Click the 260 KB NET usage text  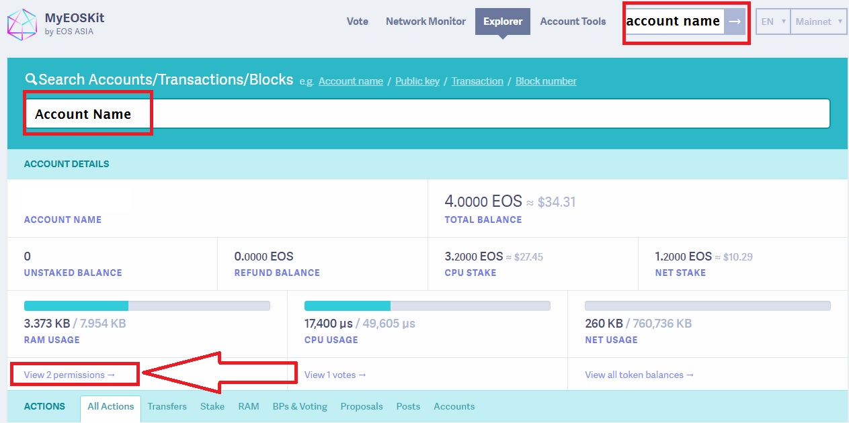click(x=604, y=324)
